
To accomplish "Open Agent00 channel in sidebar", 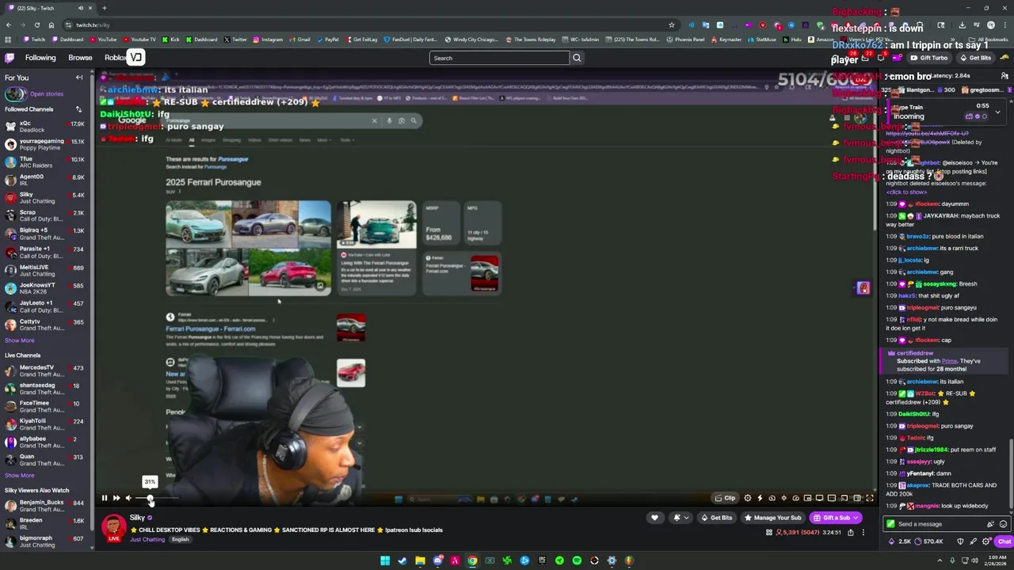I will (x=45, y=180).
